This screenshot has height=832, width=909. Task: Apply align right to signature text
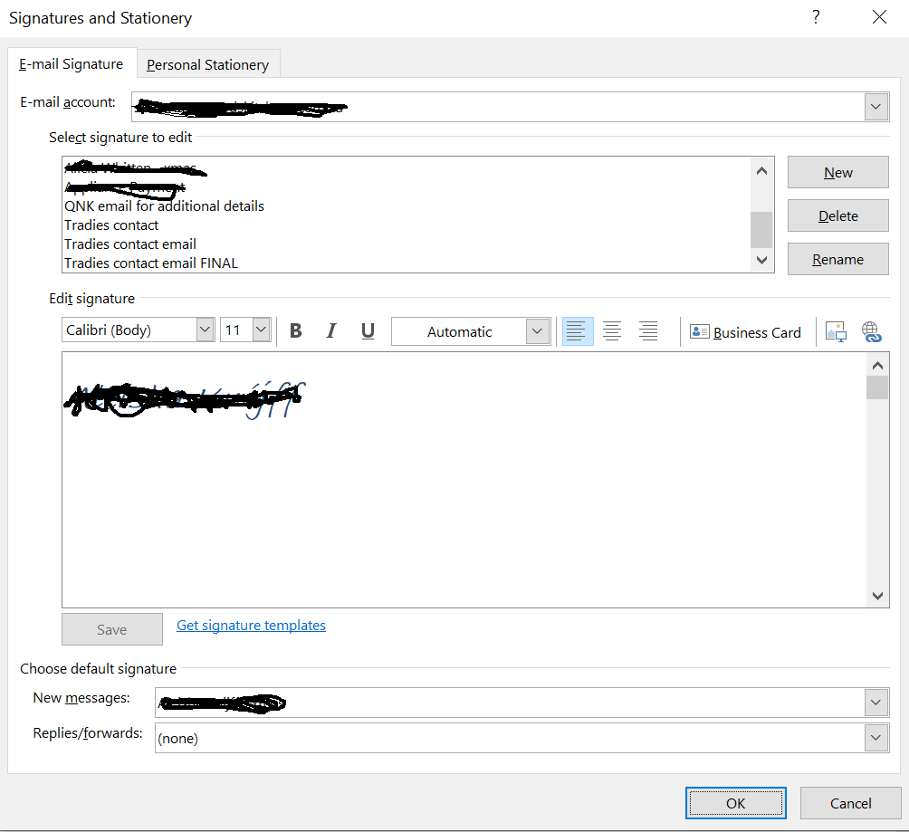[648, 331]
